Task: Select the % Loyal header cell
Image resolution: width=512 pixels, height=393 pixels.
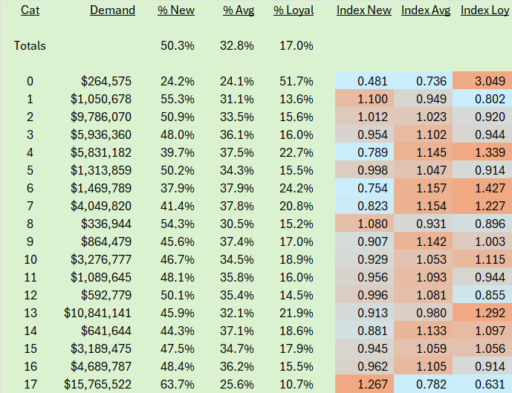Action: click(x=294, y=10)
